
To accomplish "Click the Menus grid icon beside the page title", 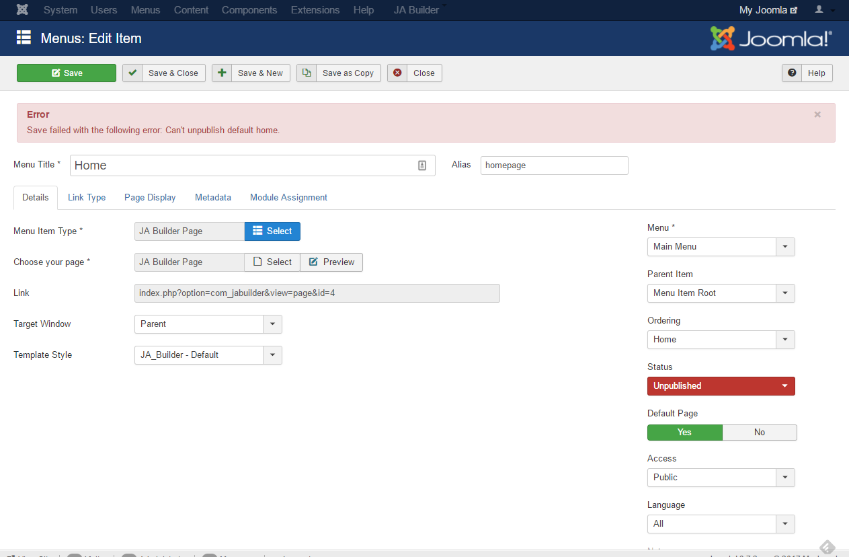I will (24, 38).
